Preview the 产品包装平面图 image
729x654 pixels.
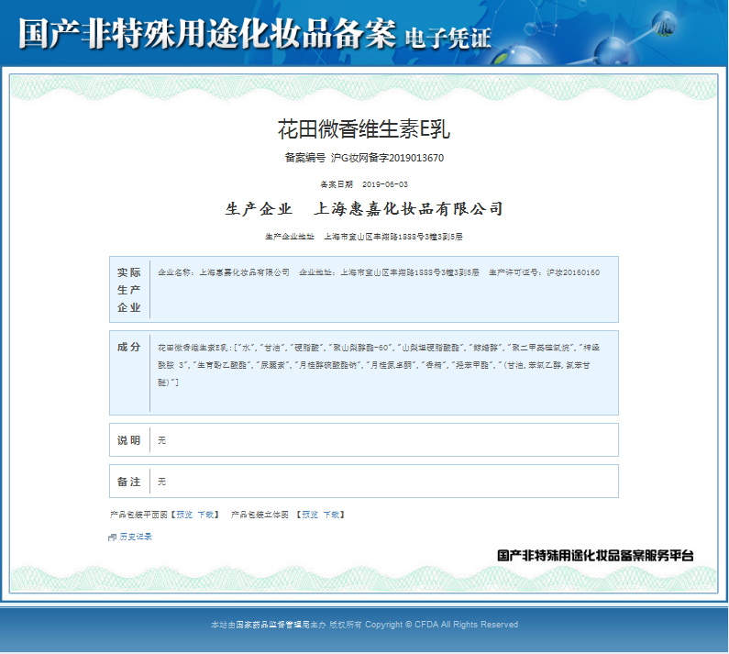184,515
